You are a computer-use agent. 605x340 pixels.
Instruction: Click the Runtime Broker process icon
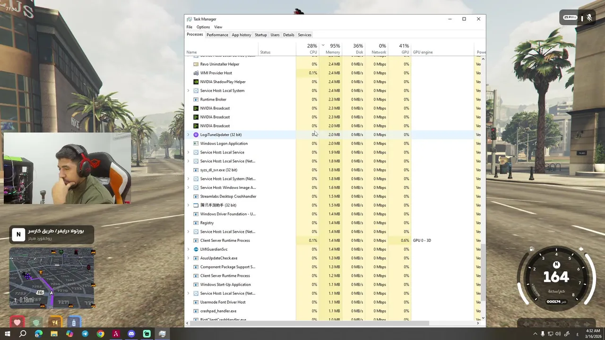[196, 100]
